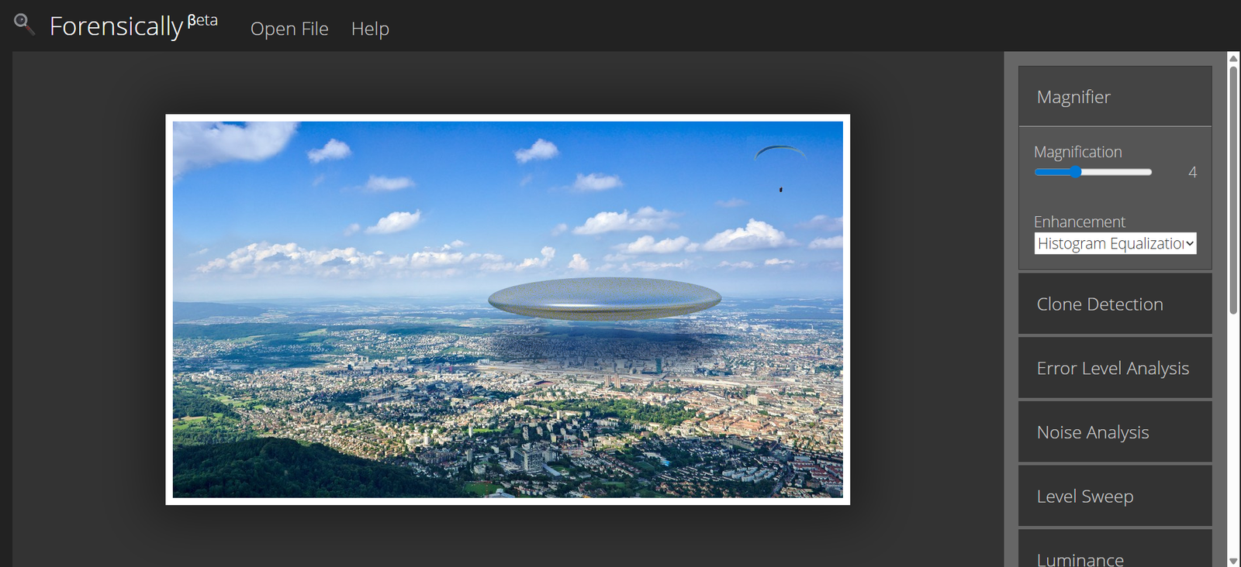Open the Help menu item
1241x567 pixels.
click(x=370, y=29)
